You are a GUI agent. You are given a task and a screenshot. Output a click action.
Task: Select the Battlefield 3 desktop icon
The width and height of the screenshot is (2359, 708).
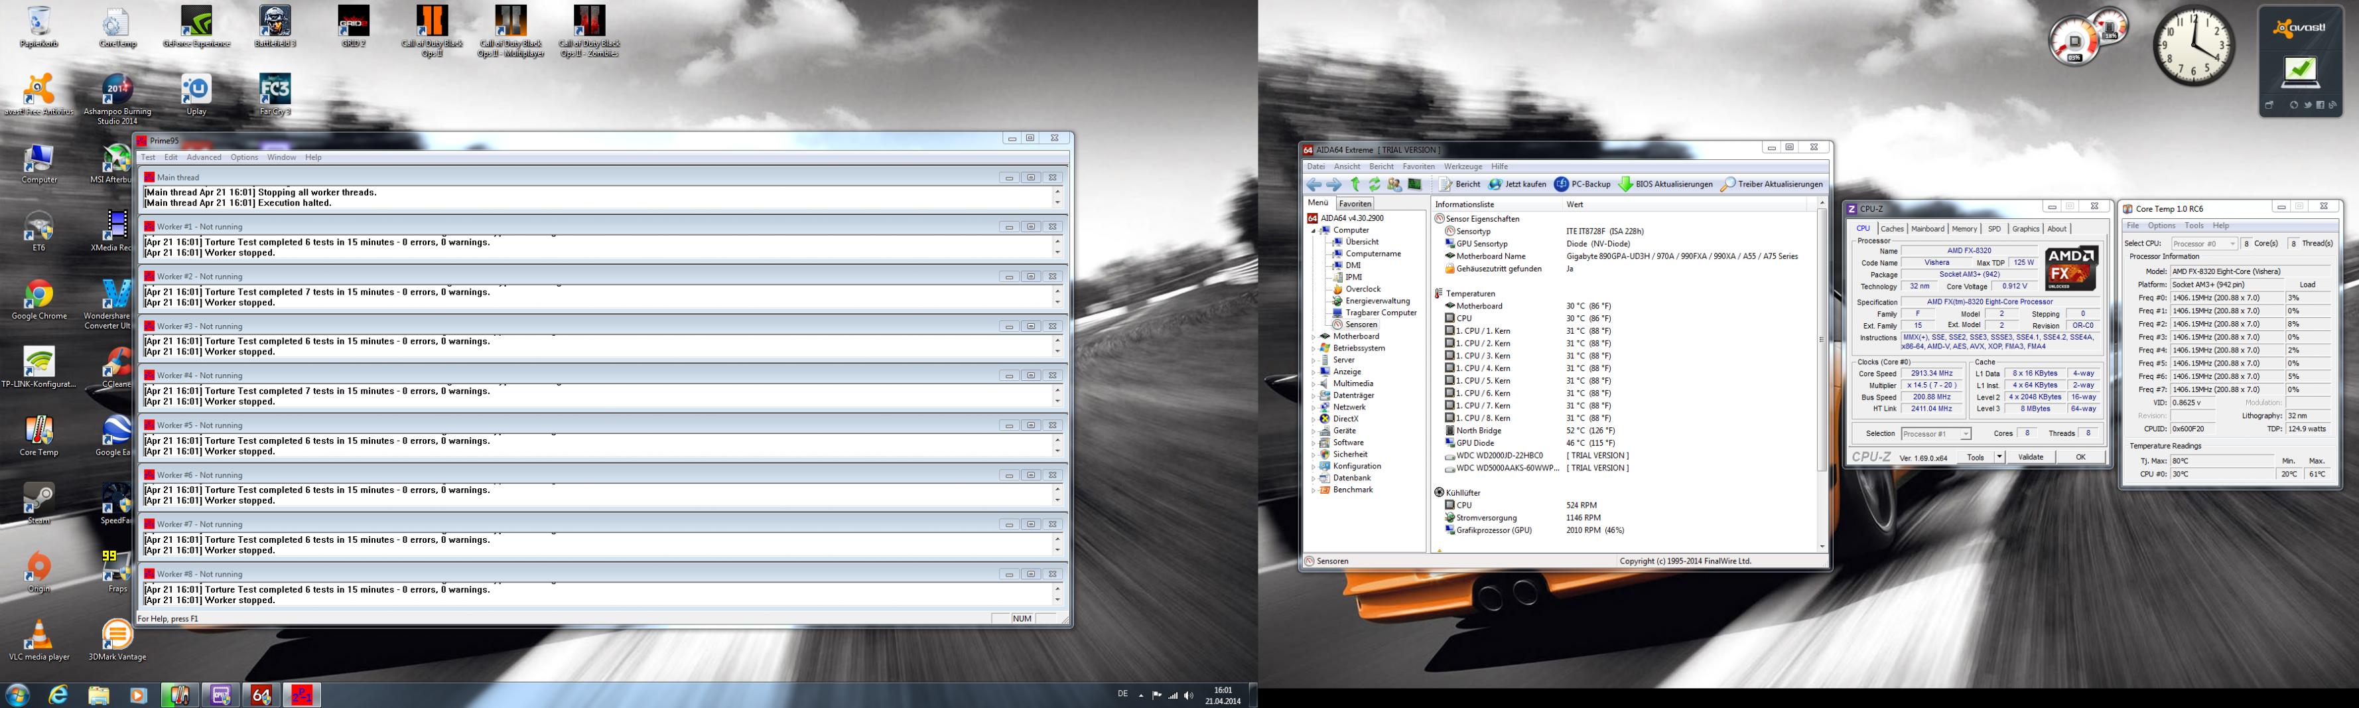pos(275,27)
